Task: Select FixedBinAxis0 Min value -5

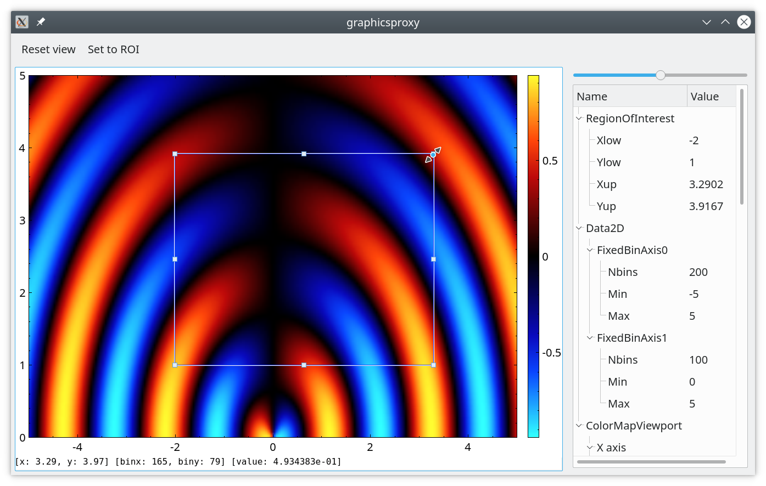Action: [694, 294]
